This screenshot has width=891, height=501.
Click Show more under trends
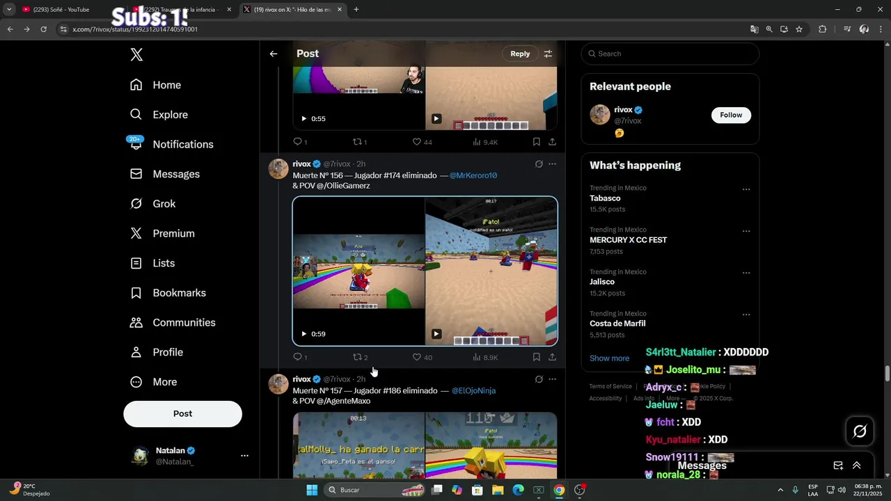(609, 358)
